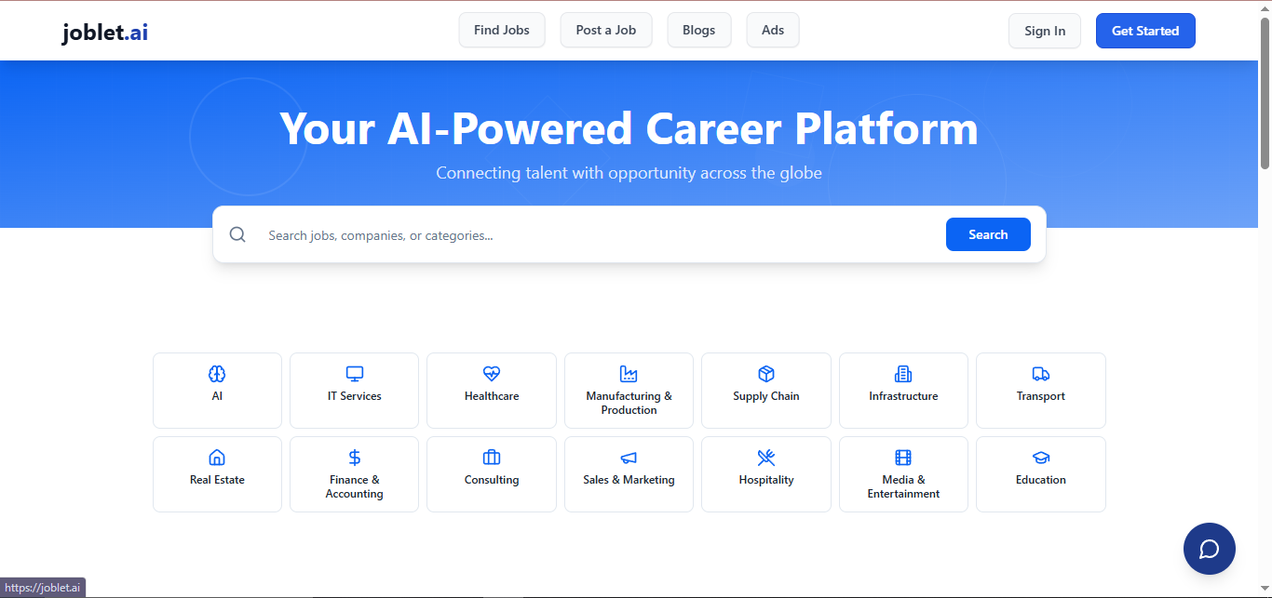Click the Hospitality utensils icon

point(766,458)
